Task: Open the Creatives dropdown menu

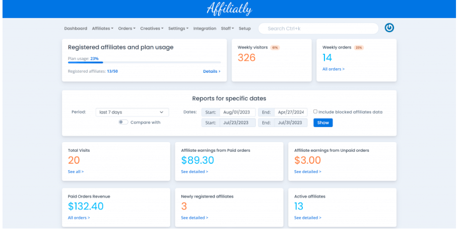Action: [151, 29]
